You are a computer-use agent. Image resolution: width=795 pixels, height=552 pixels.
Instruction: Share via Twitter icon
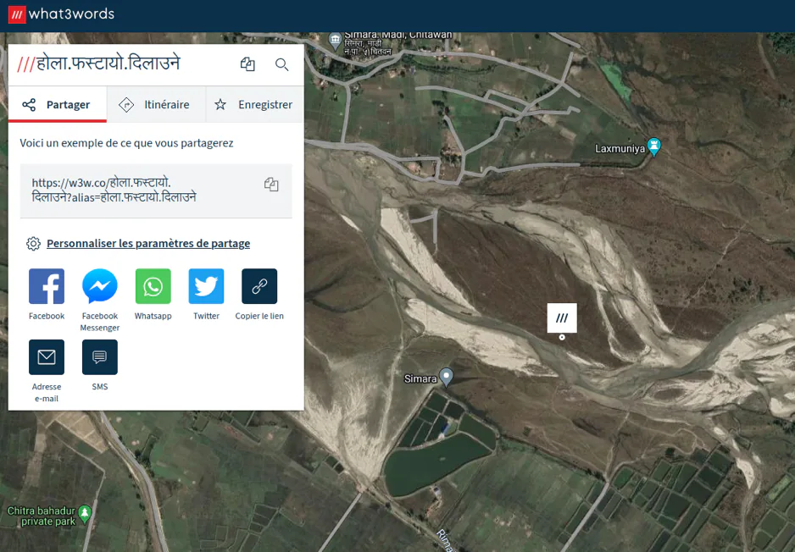(206, 286)
